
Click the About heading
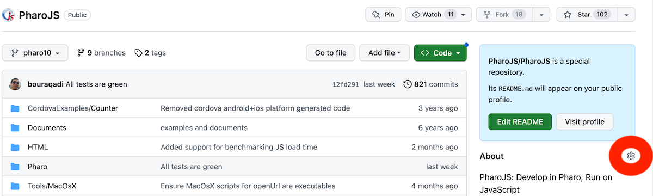491,156
